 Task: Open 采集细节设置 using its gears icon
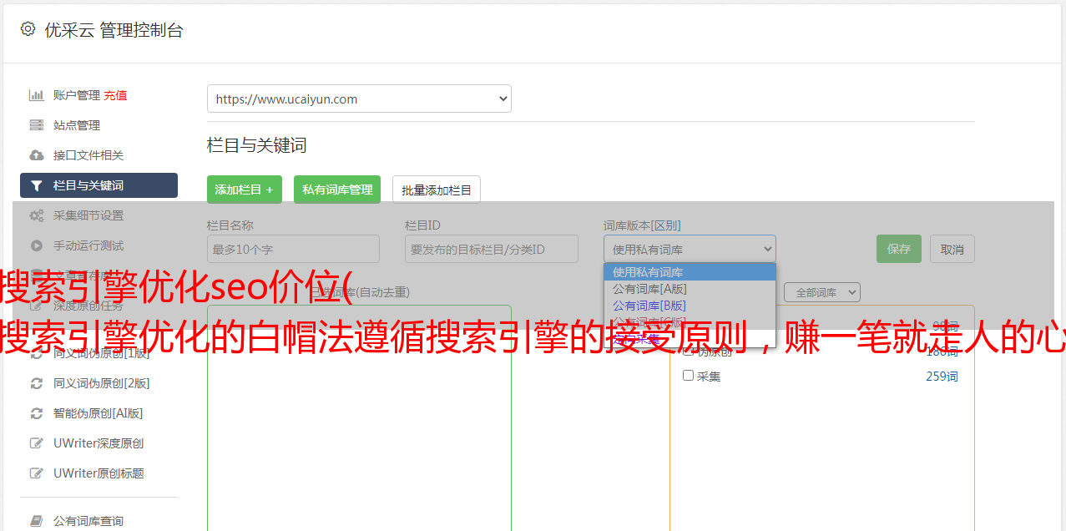(x=37, y=215)
